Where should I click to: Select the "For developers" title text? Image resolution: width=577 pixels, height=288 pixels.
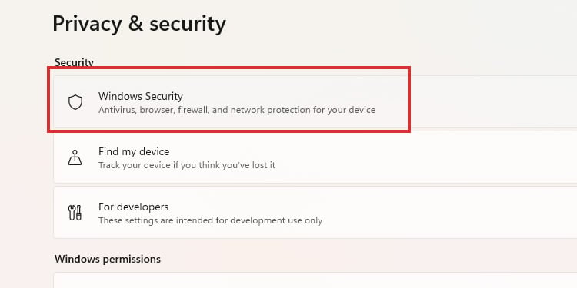(x=134, y=207)
